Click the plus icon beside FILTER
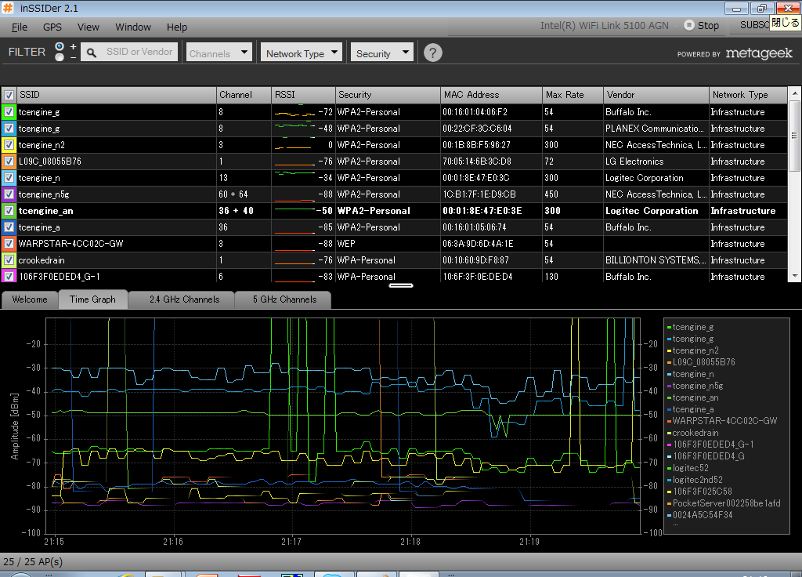The image size is (802, 577). click(73, 46)
